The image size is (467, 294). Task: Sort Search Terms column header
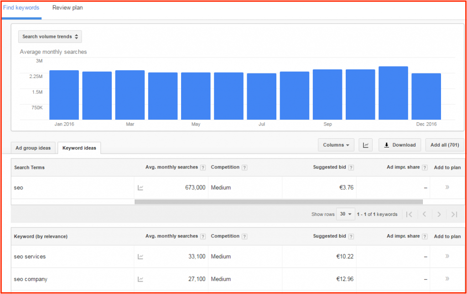[29, 168]
